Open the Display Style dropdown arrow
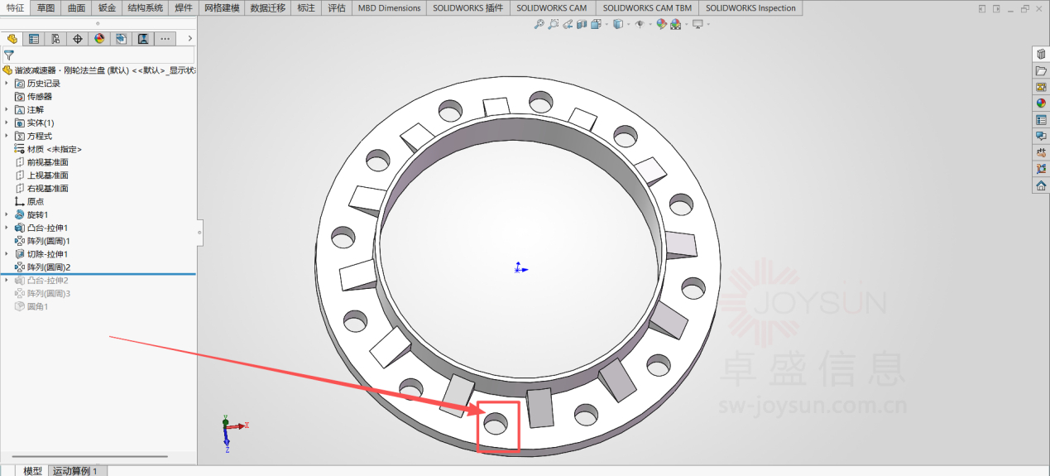The width and height of the screenshot is (1050, 476). [x=627, y=25]
